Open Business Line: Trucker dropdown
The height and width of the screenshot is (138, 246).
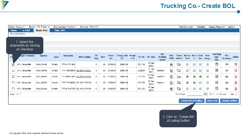[65, 27]
